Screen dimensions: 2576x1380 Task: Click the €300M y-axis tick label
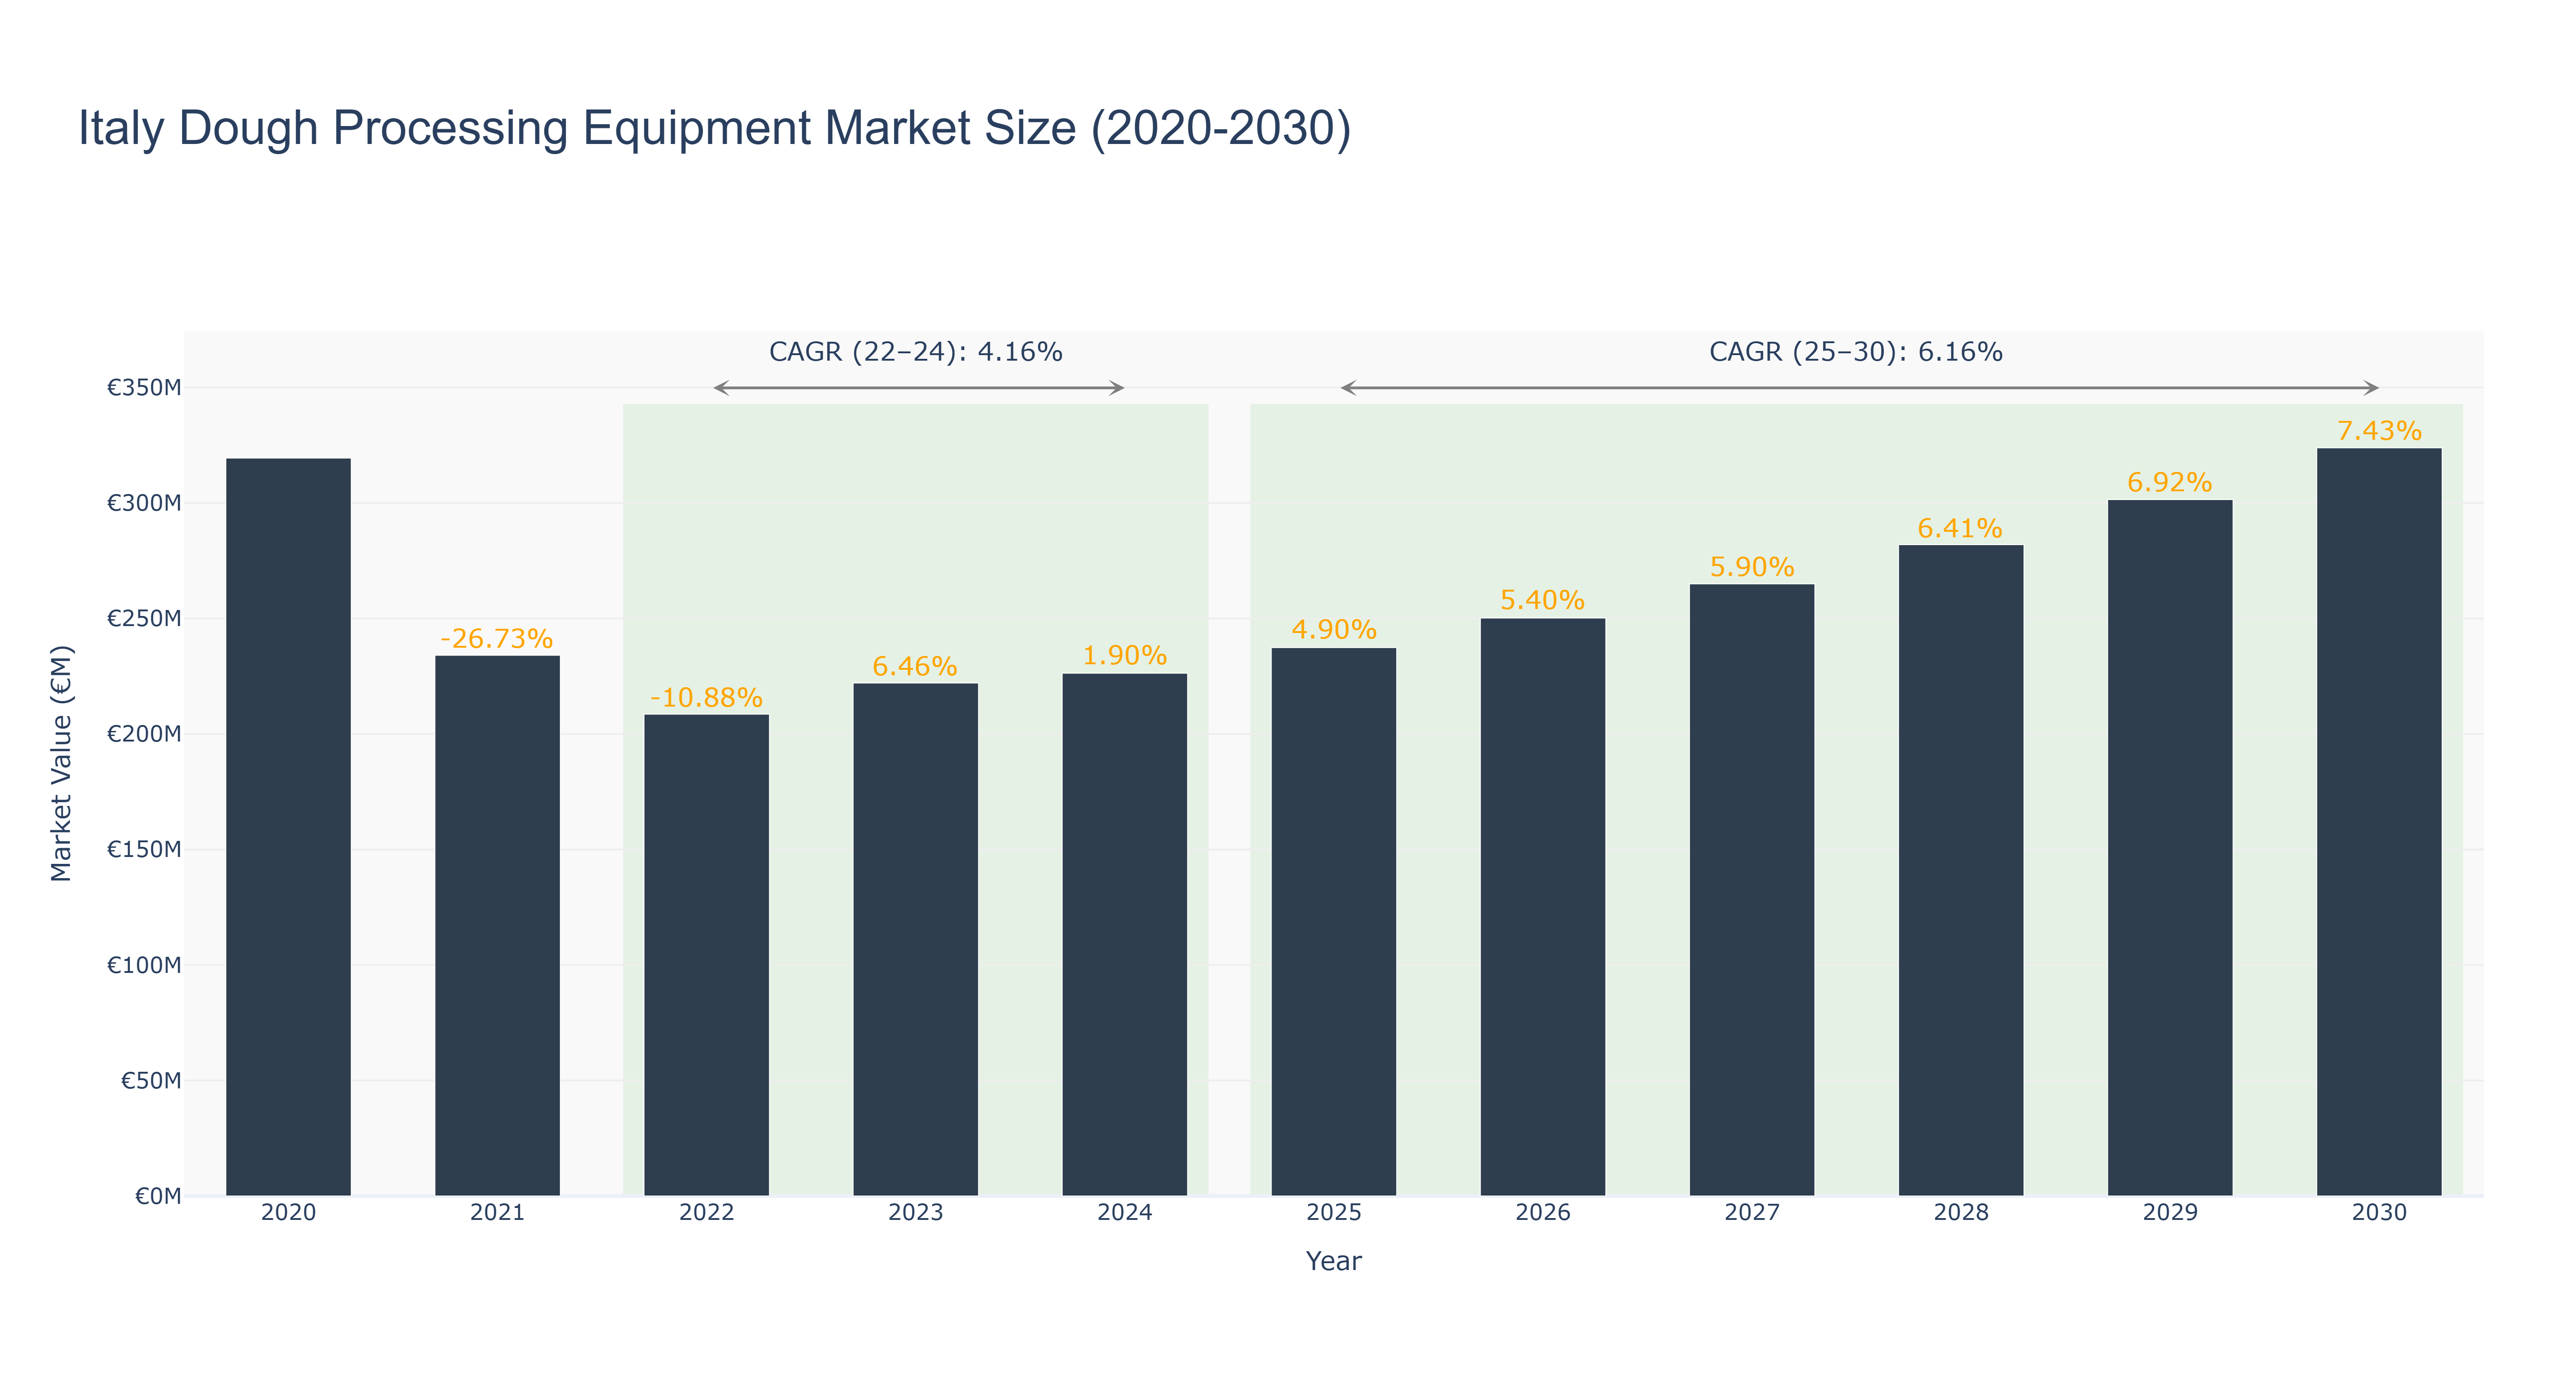(x=144, y=503)
